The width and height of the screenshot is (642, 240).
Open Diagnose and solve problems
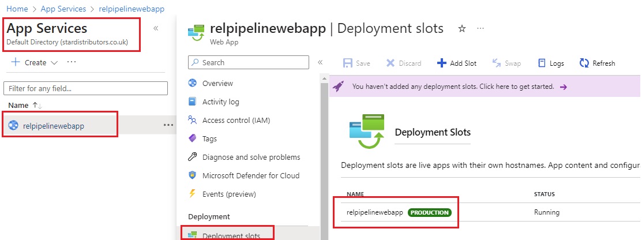click(251, 157)
